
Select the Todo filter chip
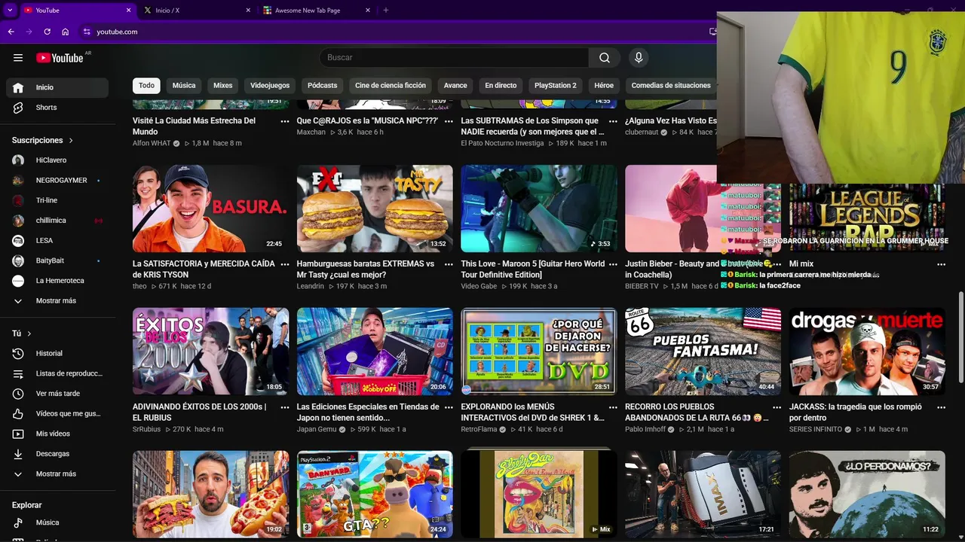point(146,85)
